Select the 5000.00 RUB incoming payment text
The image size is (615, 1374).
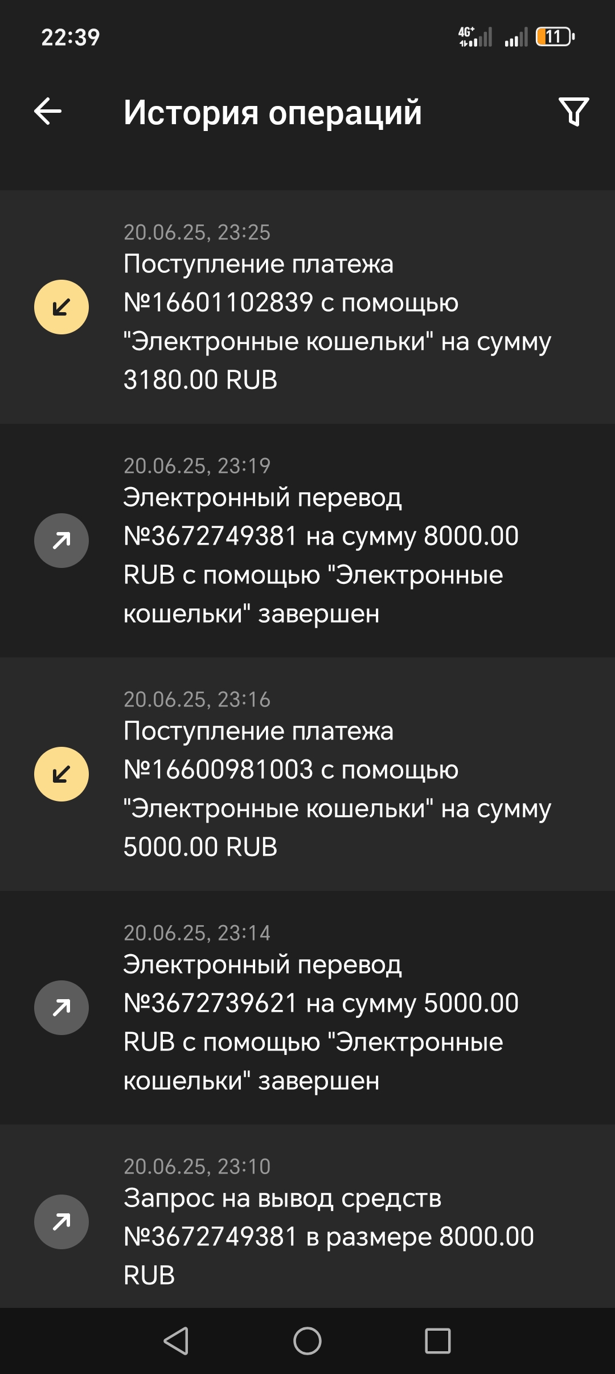[336, 789]
